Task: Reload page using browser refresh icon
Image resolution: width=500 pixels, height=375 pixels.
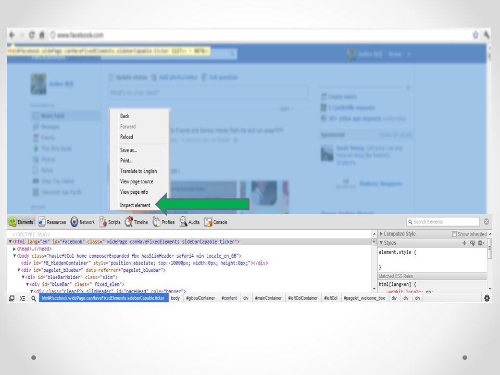Action: (x=32, y=35)
